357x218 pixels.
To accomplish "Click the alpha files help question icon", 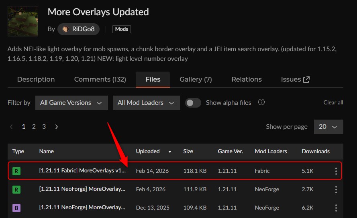I will point(261,102).
